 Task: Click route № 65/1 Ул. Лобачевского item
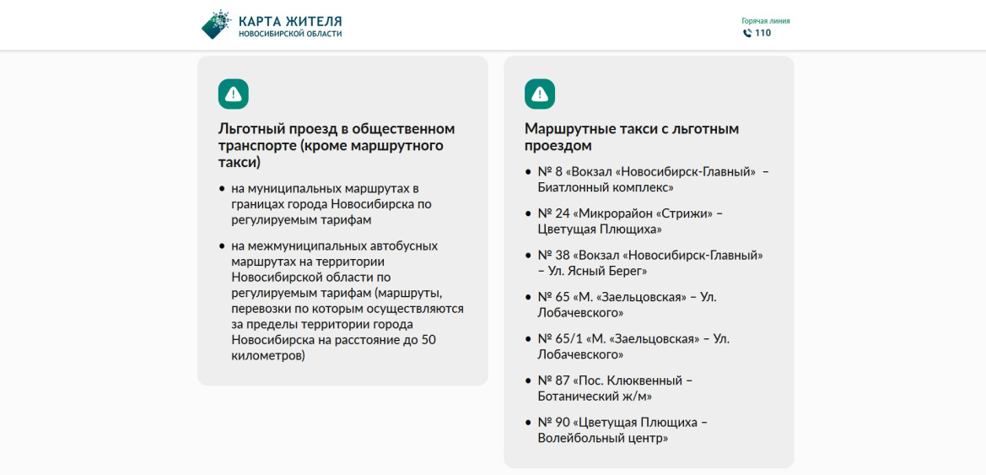(634, 347)
